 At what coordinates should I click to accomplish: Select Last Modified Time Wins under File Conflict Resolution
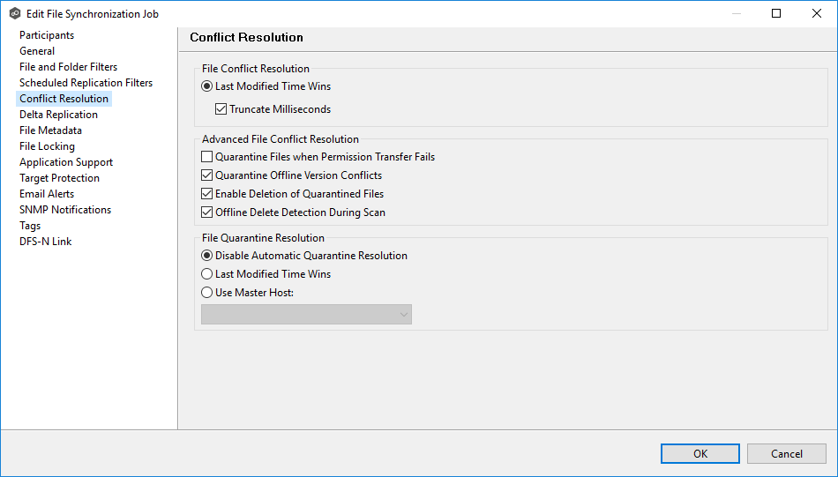pos(207,86)
